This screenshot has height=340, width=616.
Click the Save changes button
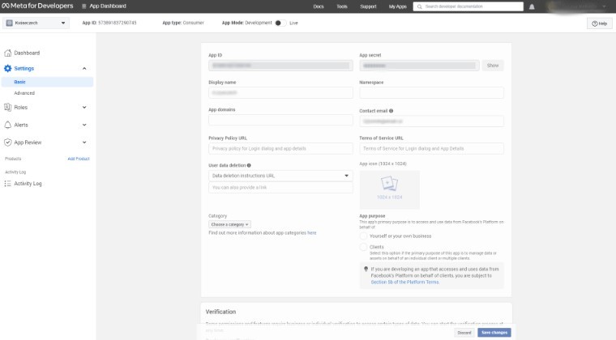coord(494,333)
